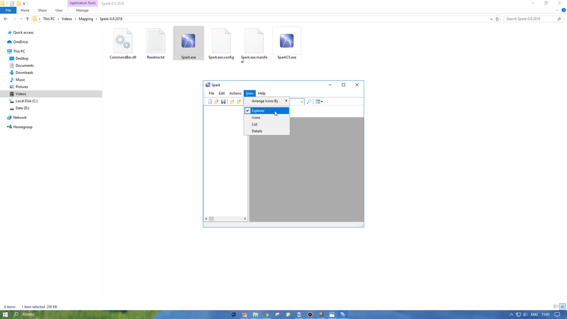Click the Search Spark-0.9.2018 input box
This screenshot has width=567, height=319.
click(x=532, y=19)
